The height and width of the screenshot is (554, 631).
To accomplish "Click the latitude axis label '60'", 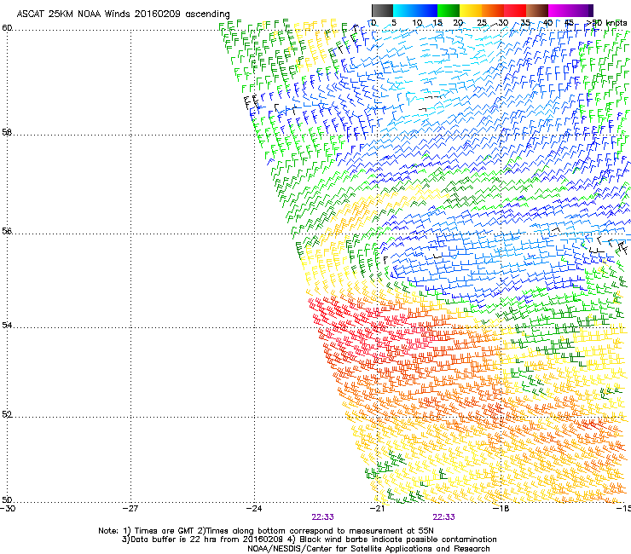I will point(7,28).
